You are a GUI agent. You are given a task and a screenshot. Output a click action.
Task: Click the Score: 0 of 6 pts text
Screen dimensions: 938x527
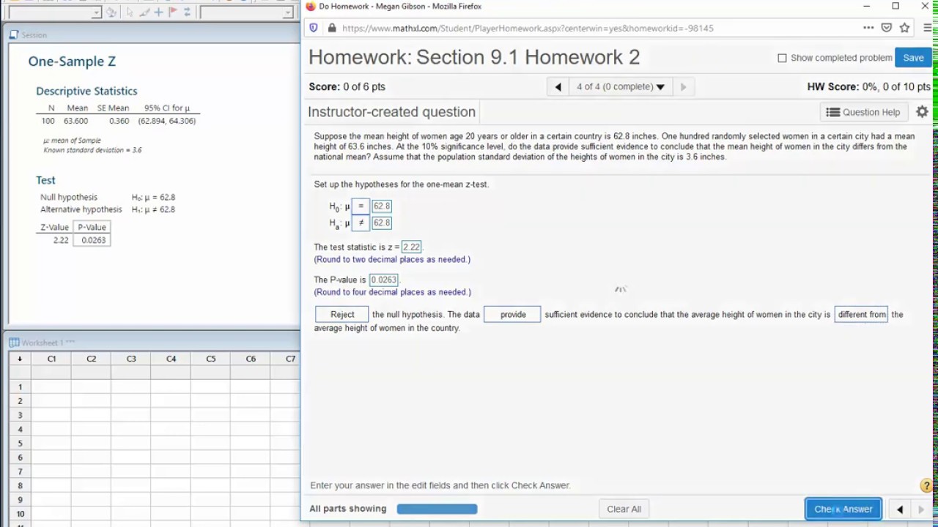tap(347, 86)
